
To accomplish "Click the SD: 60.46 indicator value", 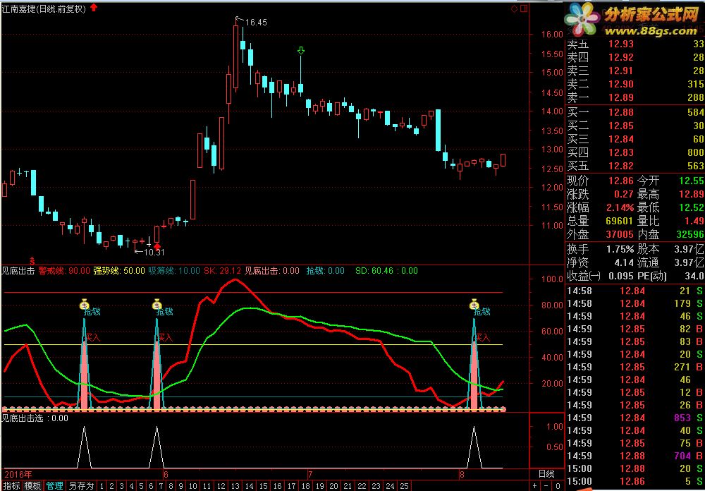I will tap(374, 271).
